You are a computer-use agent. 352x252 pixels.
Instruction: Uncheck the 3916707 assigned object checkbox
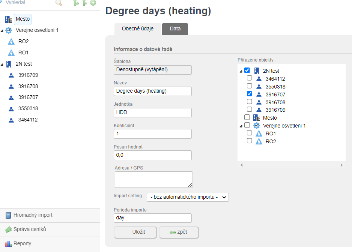click(x=250, y=94)
